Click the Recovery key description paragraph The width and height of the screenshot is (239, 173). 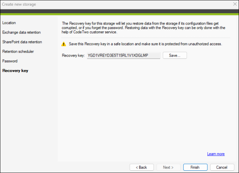(x=143, y=28)
